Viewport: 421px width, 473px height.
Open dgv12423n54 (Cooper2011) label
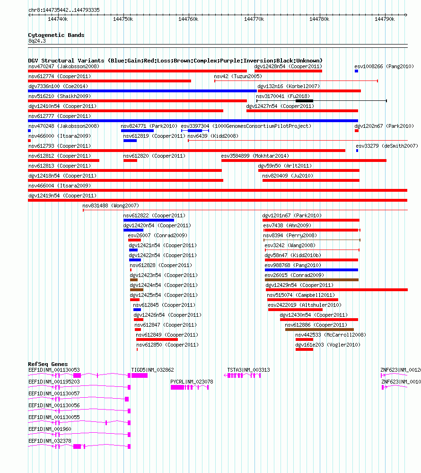[164, 276]
